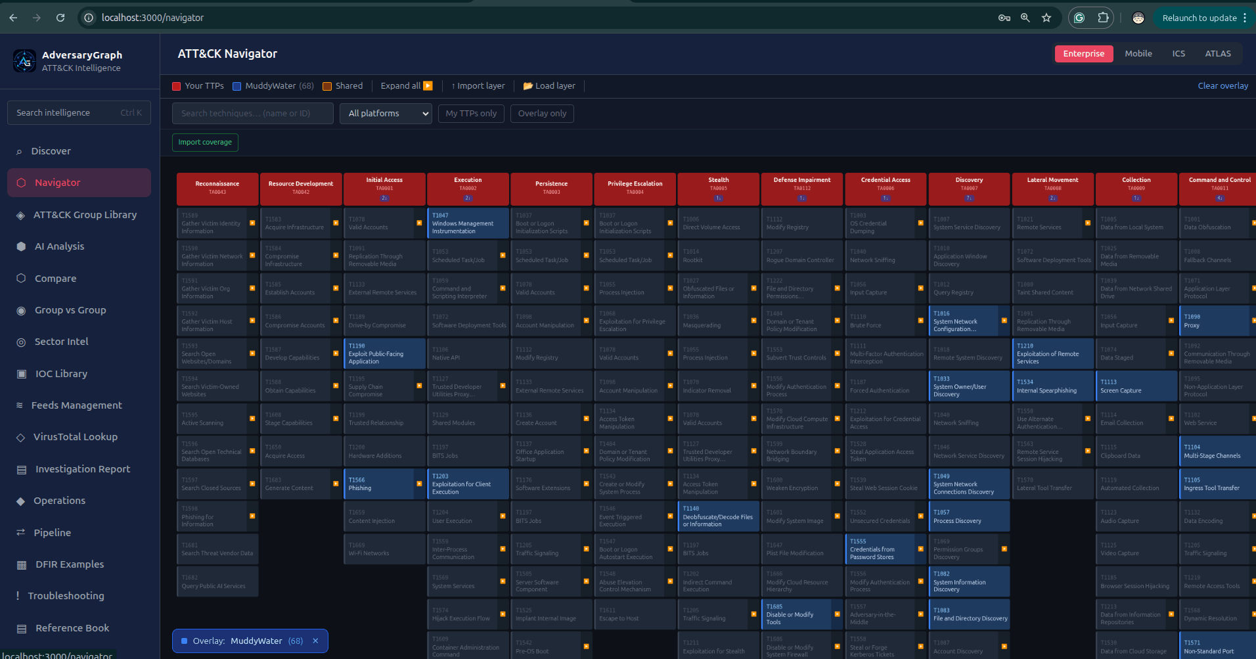Image resolution: width=1256 pixels, height=659 pixels.
Task: Click the Reconnaissance TA0043 tactic header
Action: pos(217,189)
